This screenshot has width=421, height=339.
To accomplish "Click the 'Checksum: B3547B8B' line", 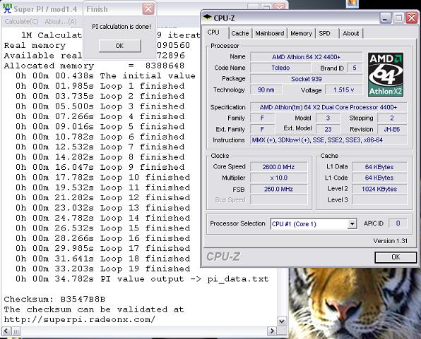I will point(54,299).
